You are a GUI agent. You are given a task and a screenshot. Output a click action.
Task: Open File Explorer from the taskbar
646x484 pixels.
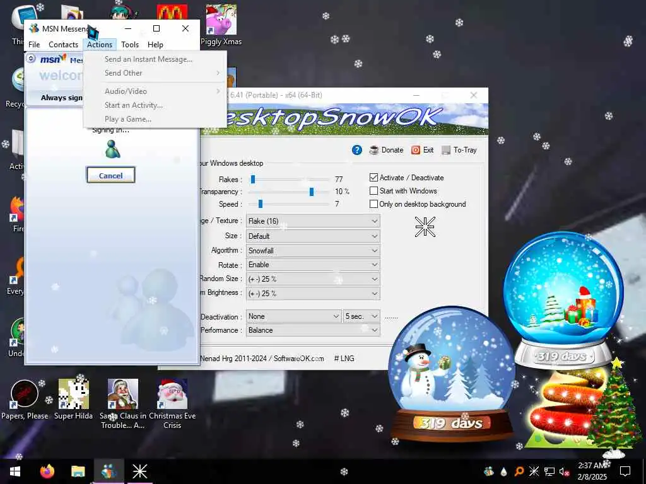pos(78,471)
